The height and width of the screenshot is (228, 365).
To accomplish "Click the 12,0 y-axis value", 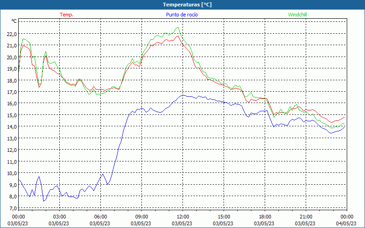I will [x=12, y=150].
